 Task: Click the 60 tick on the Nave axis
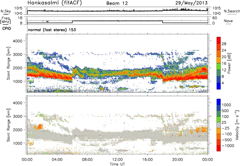tap(214, 18)
